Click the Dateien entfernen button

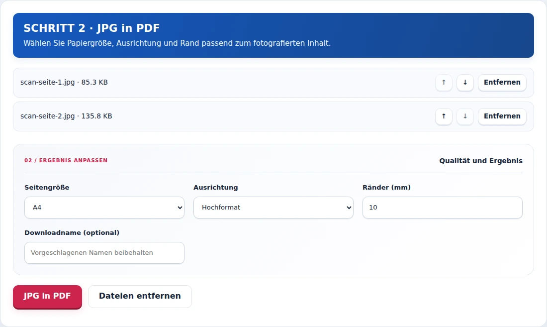coord(140,297)
